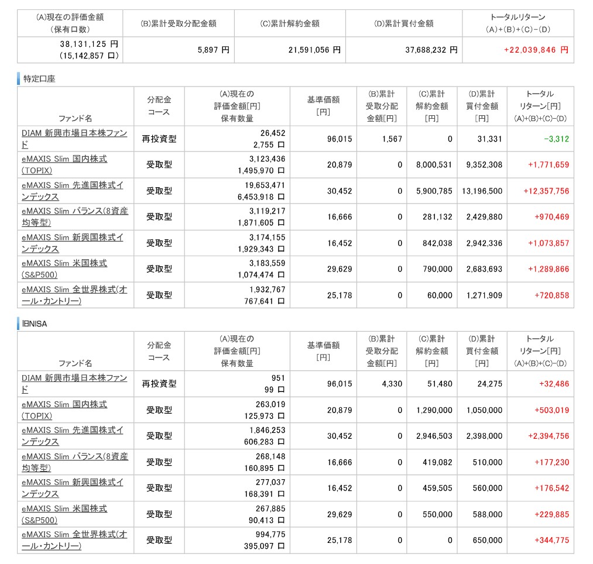Select redemption amount 5,900,785
This screenshot has height=564, width=593.
434,191
